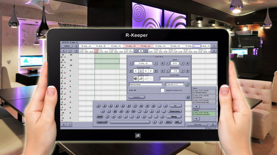The width and height of the screenshot is (277, 155).
Task: Click the space bar on virtual keyboard
Action: 130,122
